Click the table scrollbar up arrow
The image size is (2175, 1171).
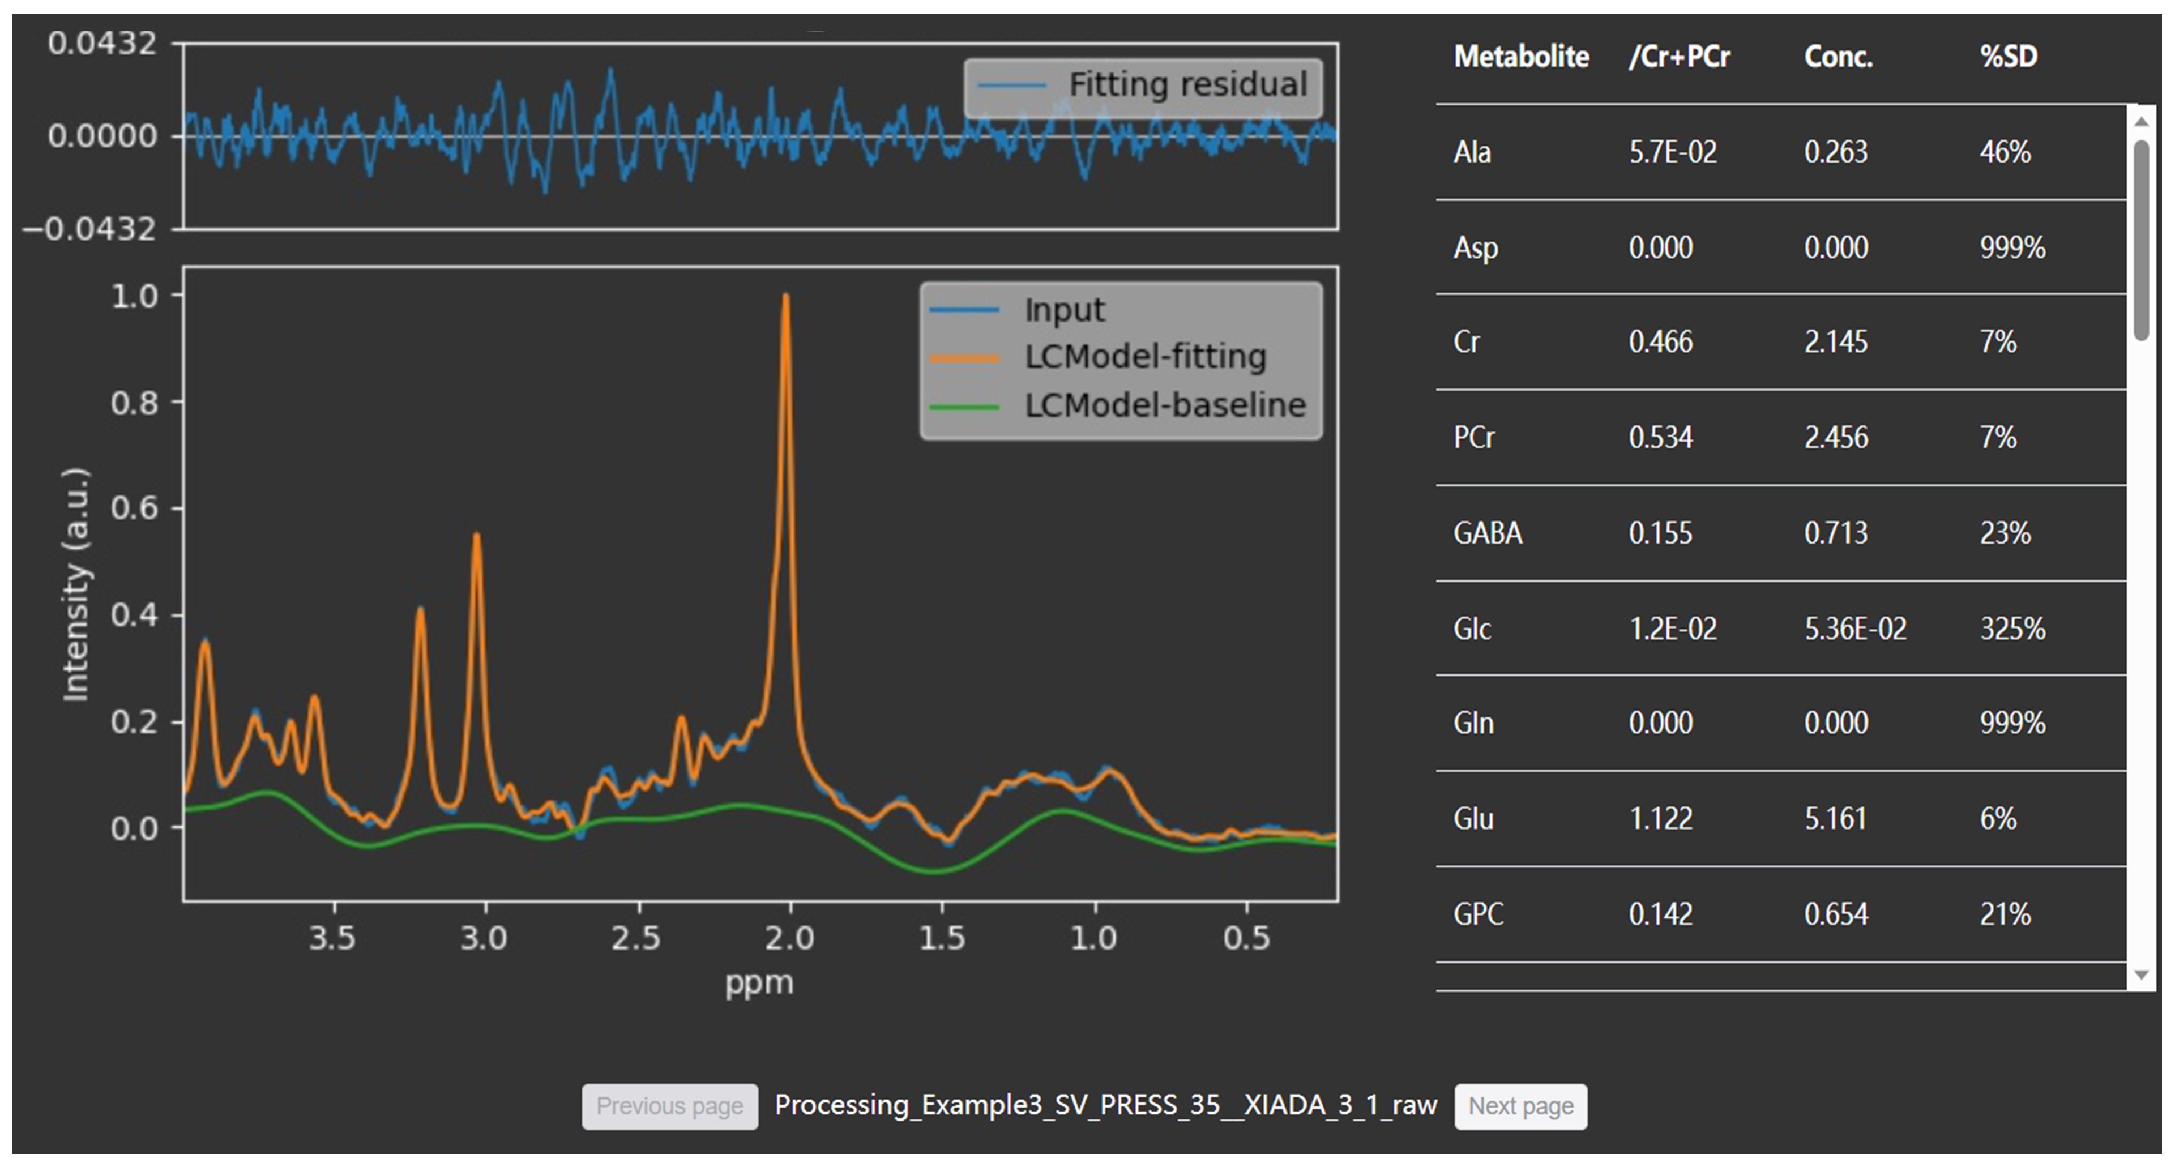click(2141, 122)
